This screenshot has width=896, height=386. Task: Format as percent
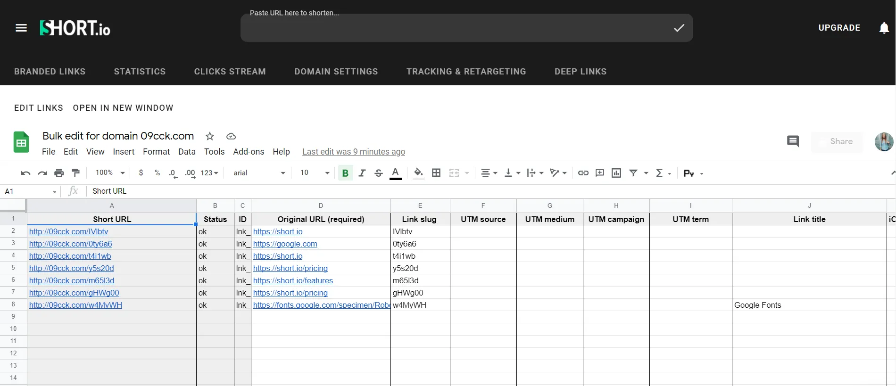[x=157, y=173]
